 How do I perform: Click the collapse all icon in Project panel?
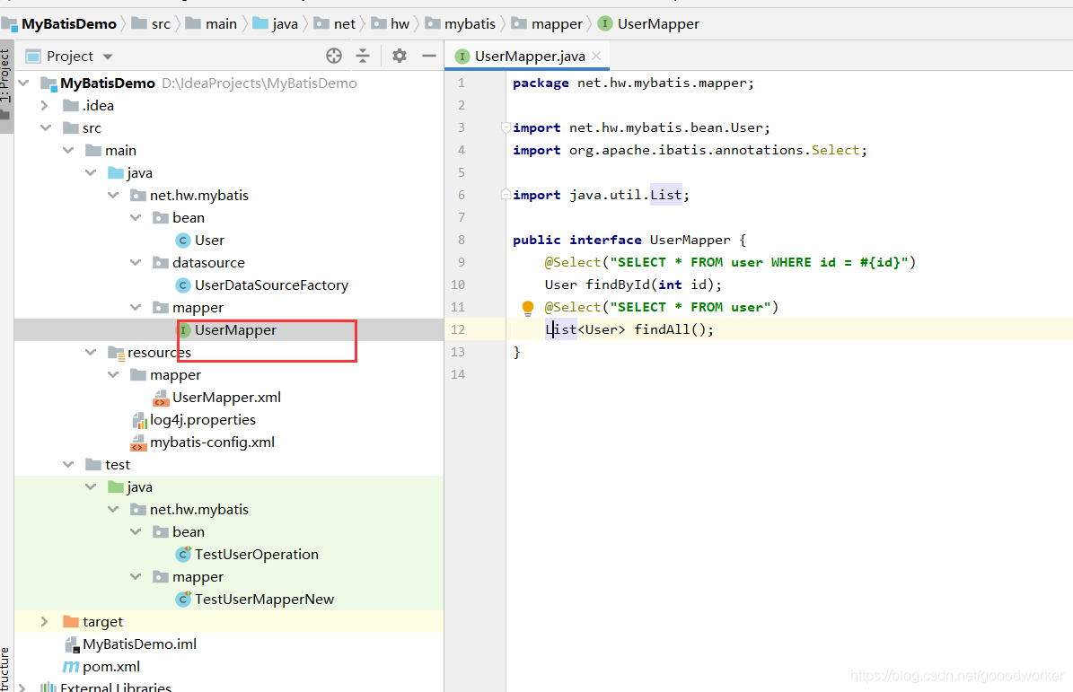(363, 56)
